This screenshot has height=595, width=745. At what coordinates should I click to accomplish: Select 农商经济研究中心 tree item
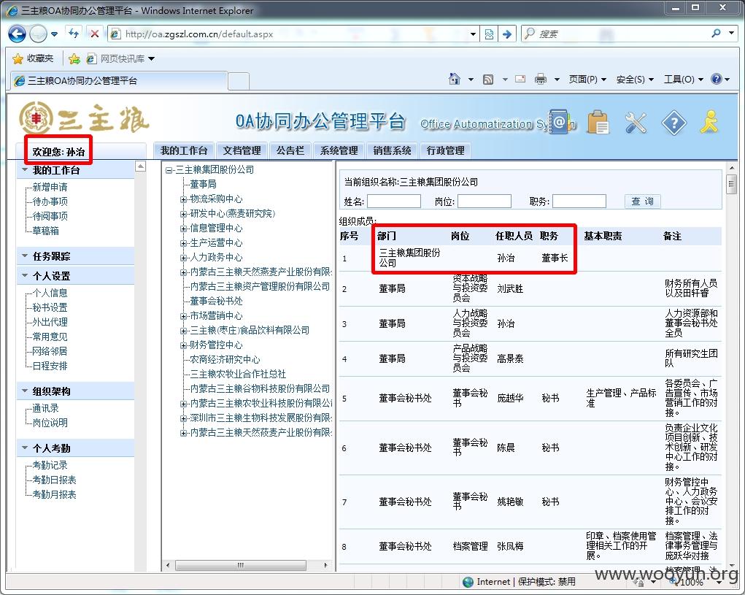225,360
